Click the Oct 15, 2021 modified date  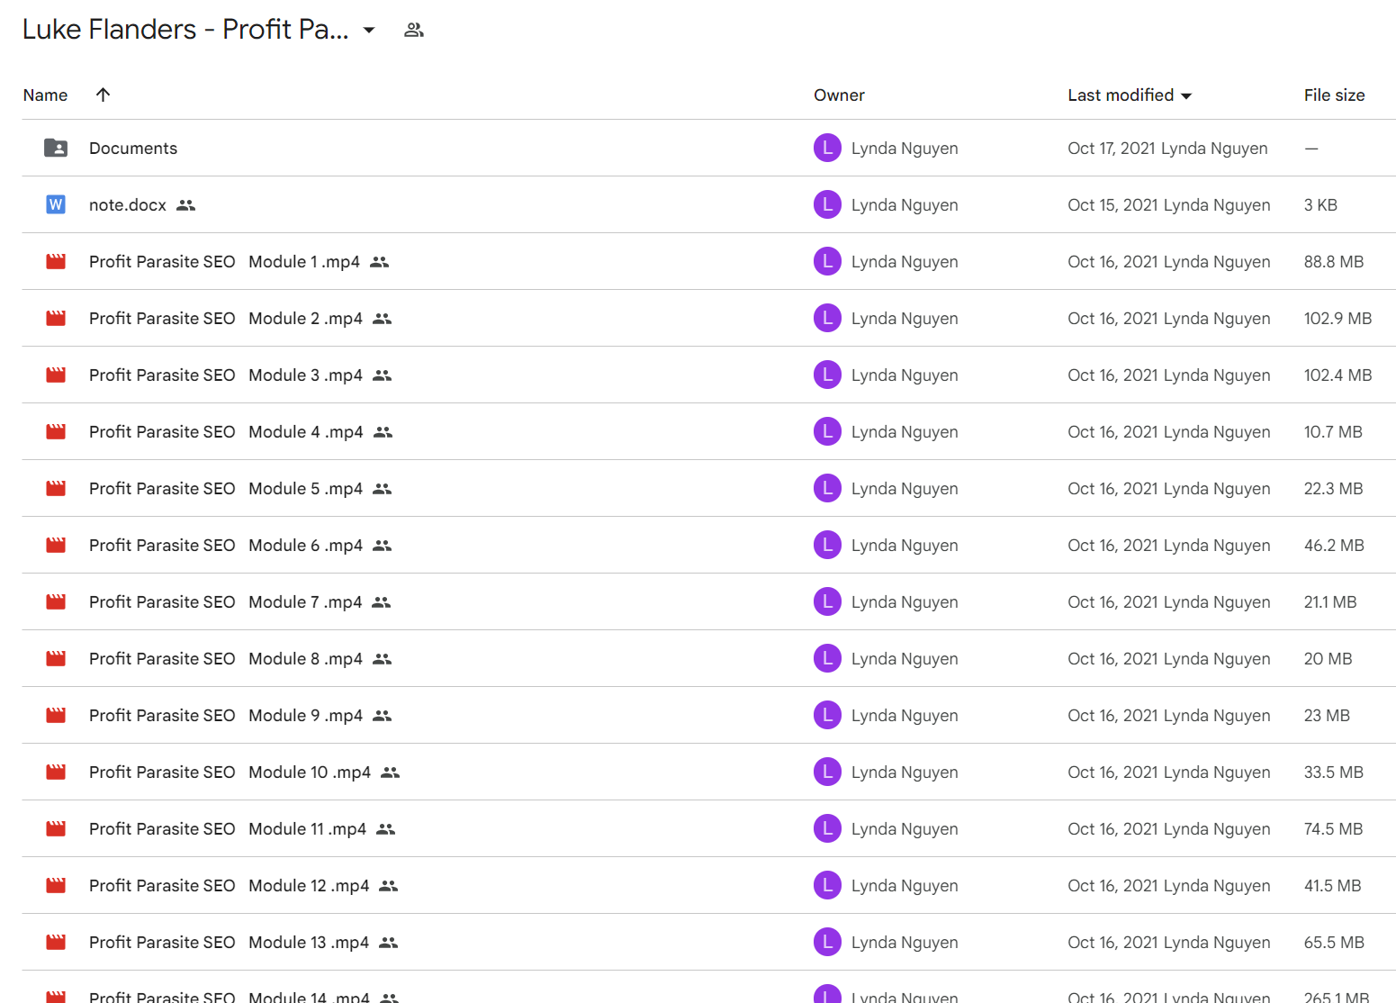1169,205
